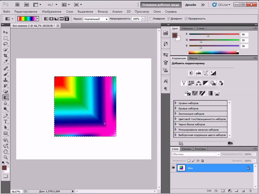259x194 pixels.
Task: Click the Основная рабочая среда button
Action: tap(161, 5)
